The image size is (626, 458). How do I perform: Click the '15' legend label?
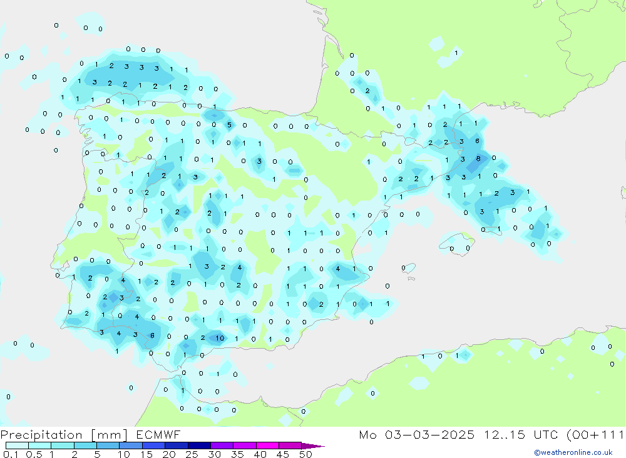click(x=146, y=454)
